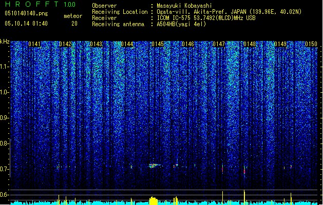Click the 0.6 kHz axis tick label
323x205 pixels.
pyautogui.click(x=4, y=195)
